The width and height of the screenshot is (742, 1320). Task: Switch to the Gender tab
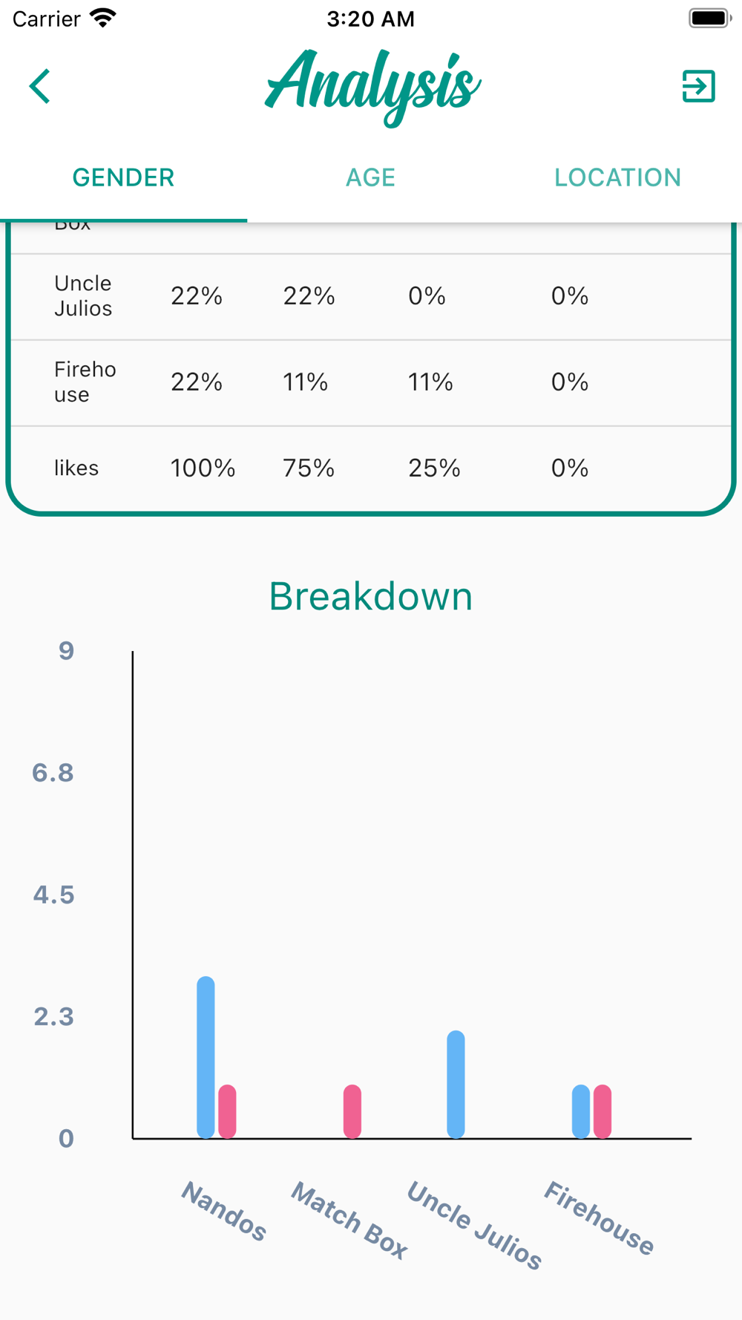(123, 177)
